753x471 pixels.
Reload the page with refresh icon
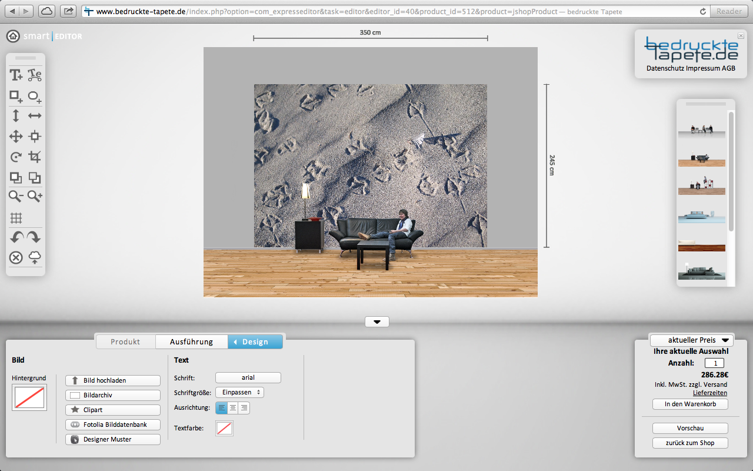click(x=703, y=11)
